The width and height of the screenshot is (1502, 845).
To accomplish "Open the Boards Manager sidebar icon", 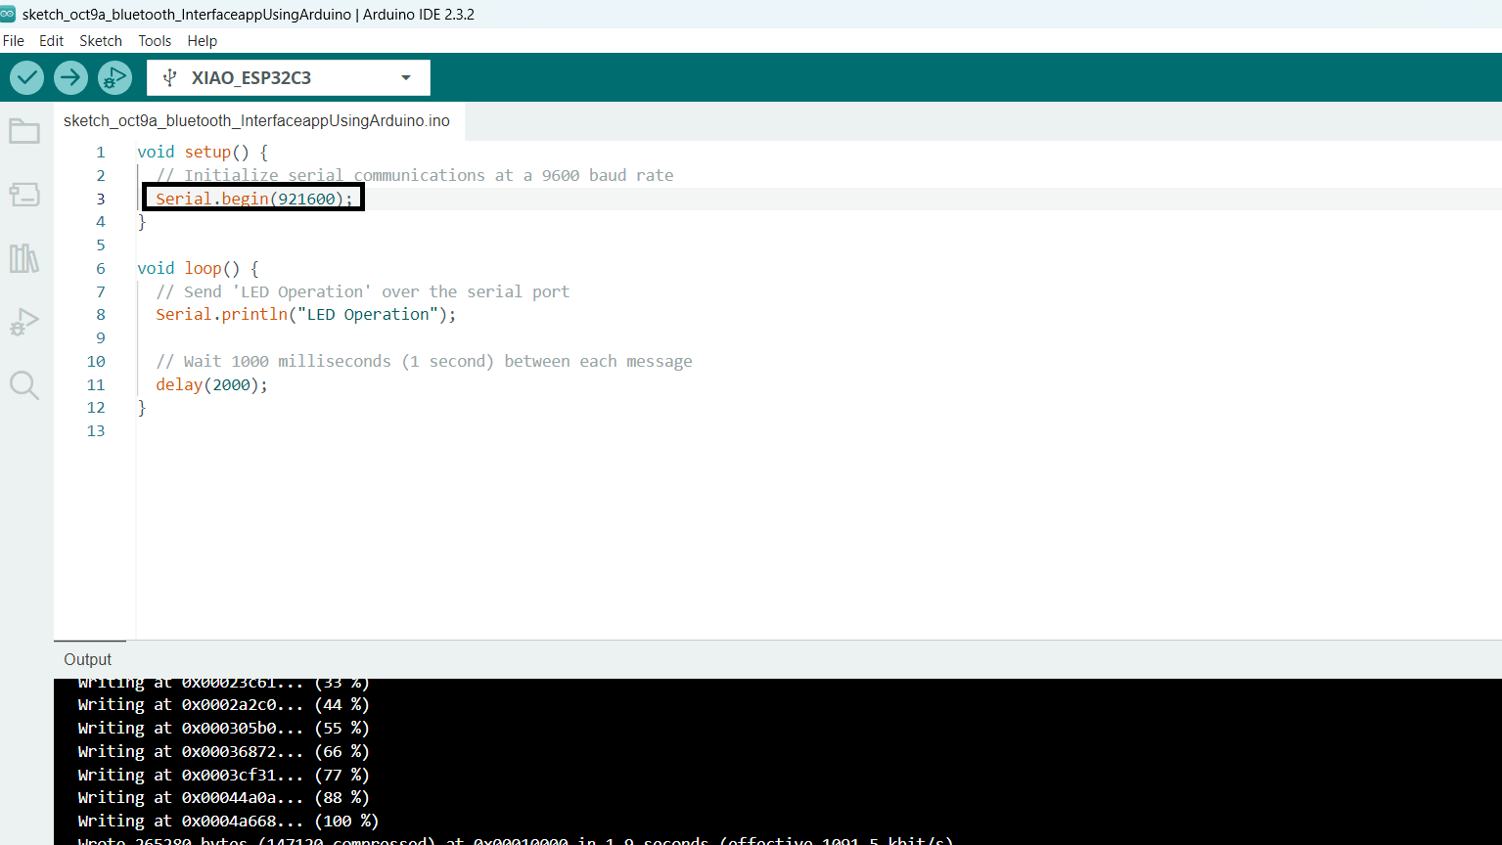I will click(x=24, y=195).
